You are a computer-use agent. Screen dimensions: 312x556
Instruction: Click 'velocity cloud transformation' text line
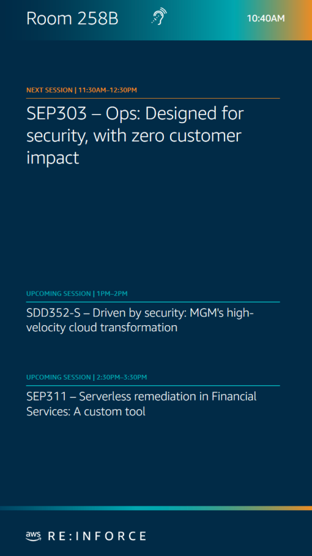[x=102, y=327]
